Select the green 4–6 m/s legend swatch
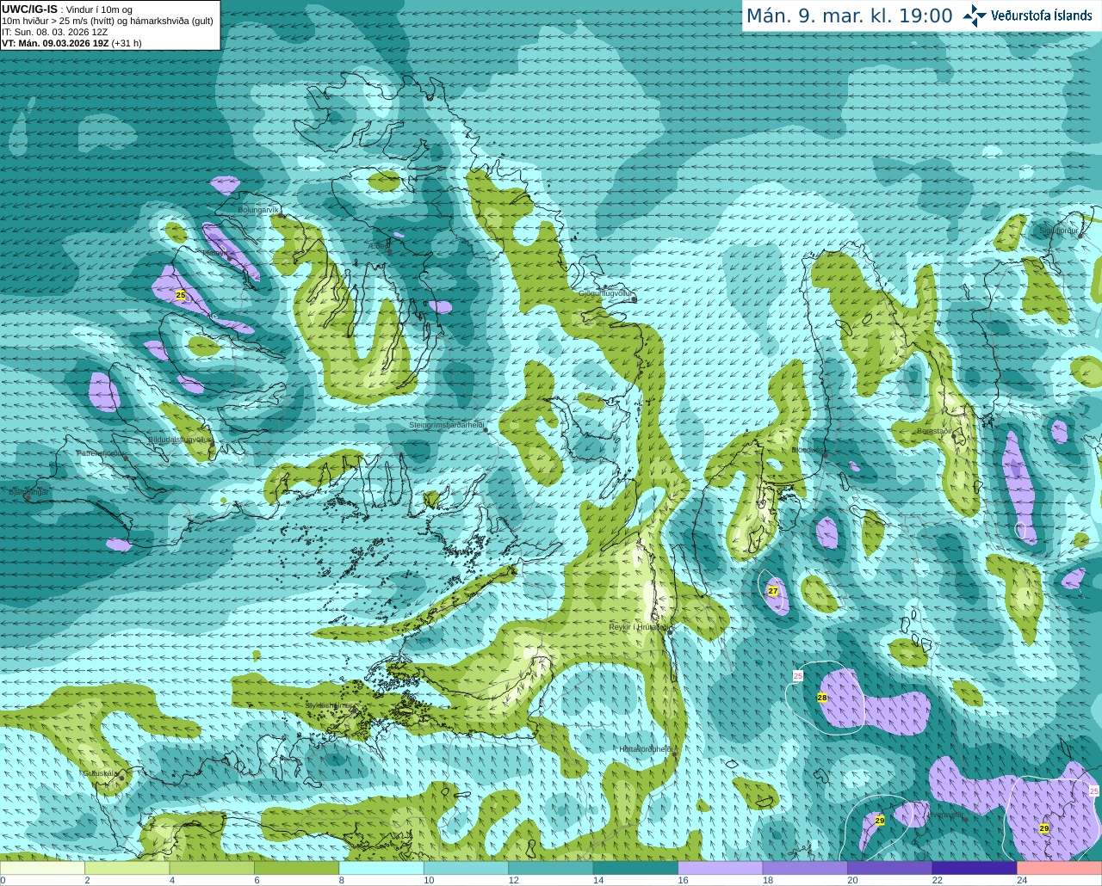The width and height of the screenshot is (1102, 886). tap(212, 868)
